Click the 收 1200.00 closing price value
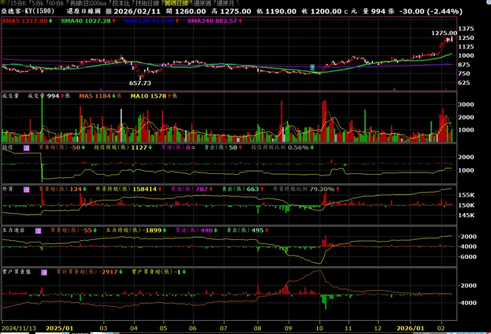The width and height of the screenshot is (491, 334). [322, 11]
